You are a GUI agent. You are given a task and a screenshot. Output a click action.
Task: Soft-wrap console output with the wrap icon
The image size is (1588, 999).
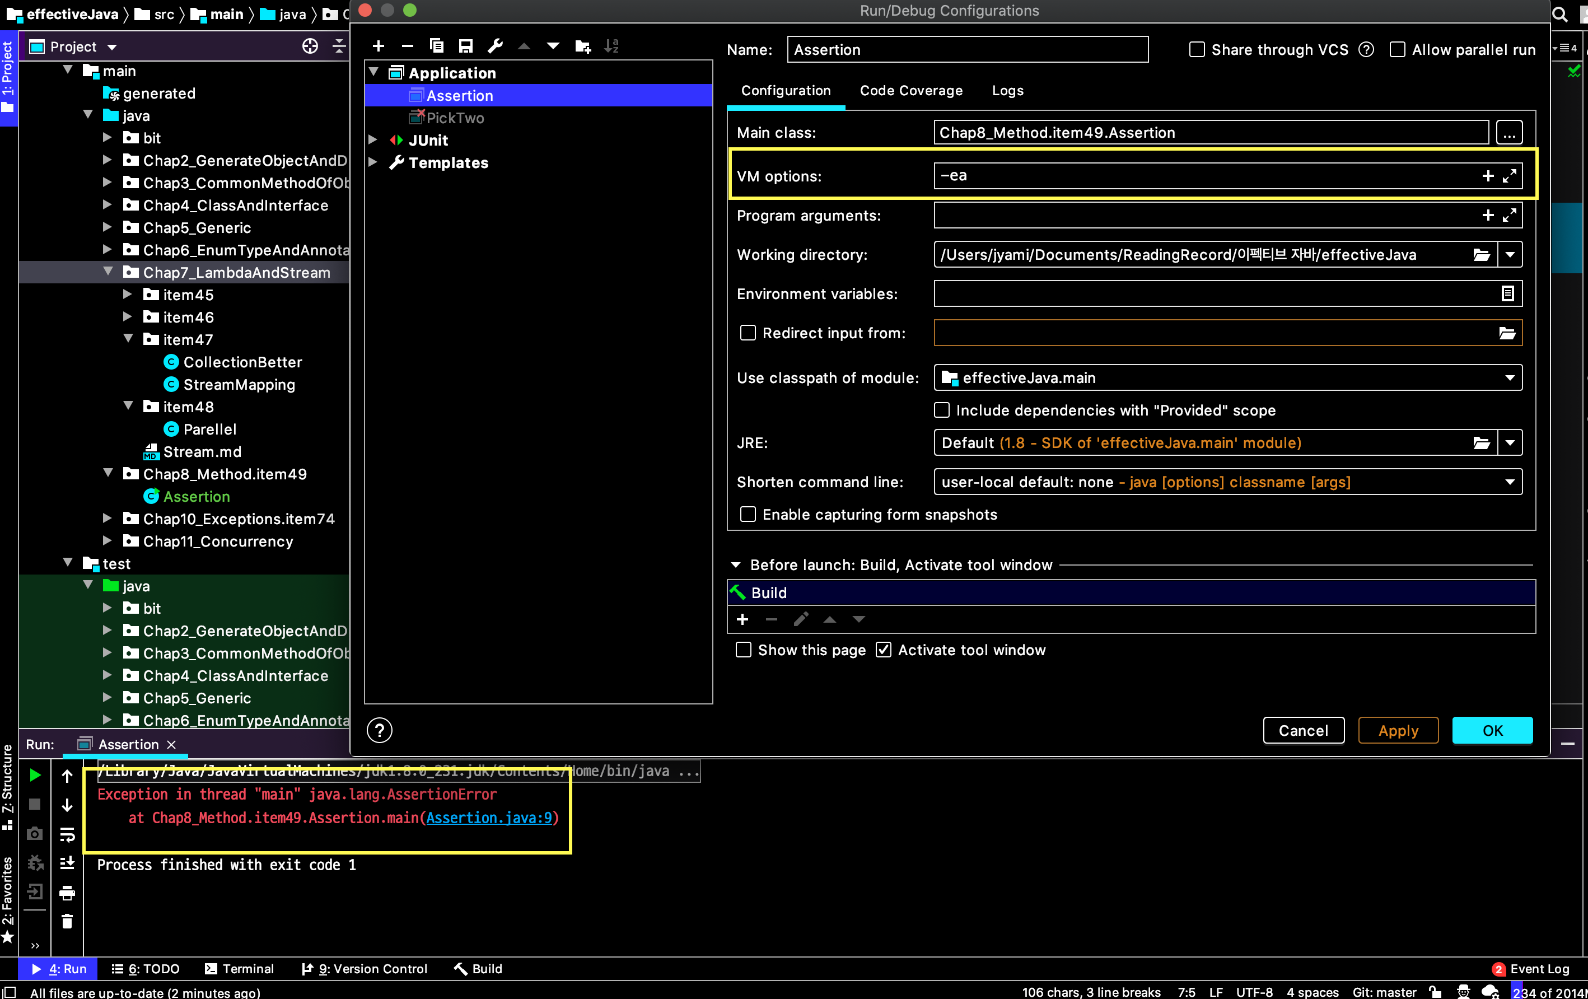coord(68,834)
